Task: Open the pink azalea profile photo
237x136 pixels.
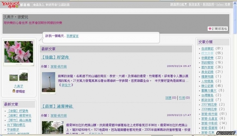Action: [x=19, y=52]
